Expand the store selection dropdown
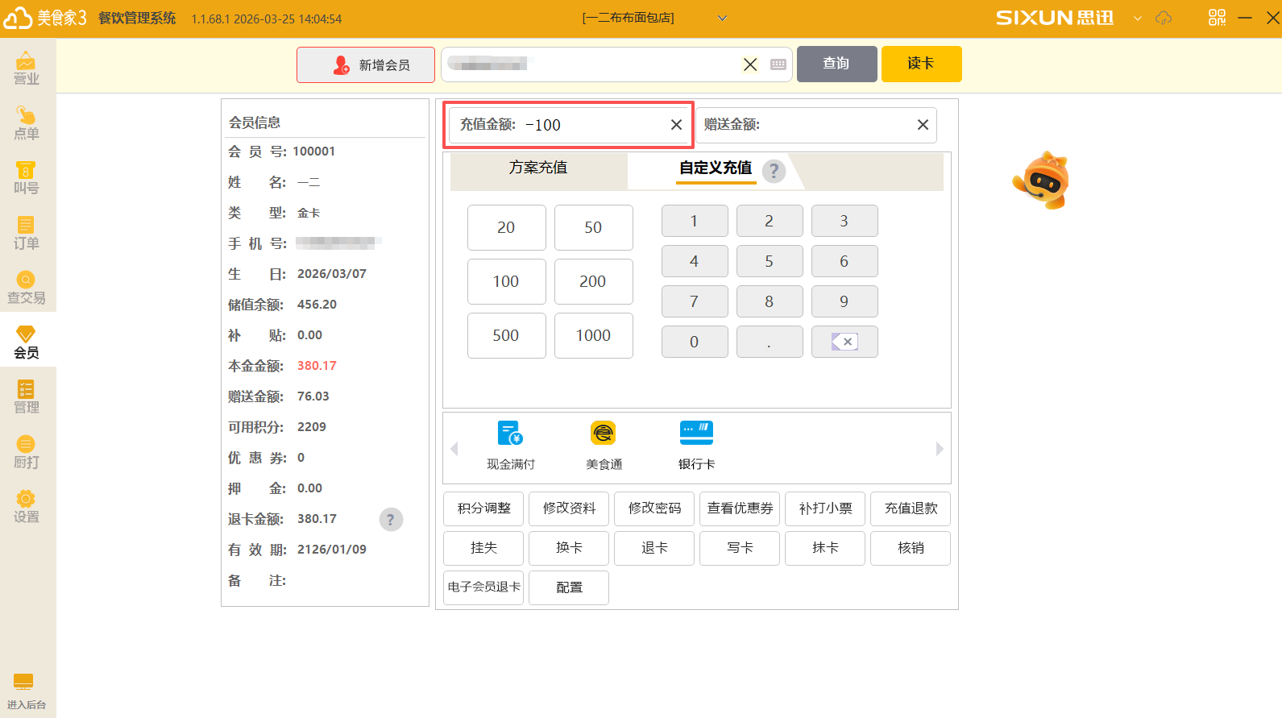The height and width of the screenshot is (718, 1282). 722,19
